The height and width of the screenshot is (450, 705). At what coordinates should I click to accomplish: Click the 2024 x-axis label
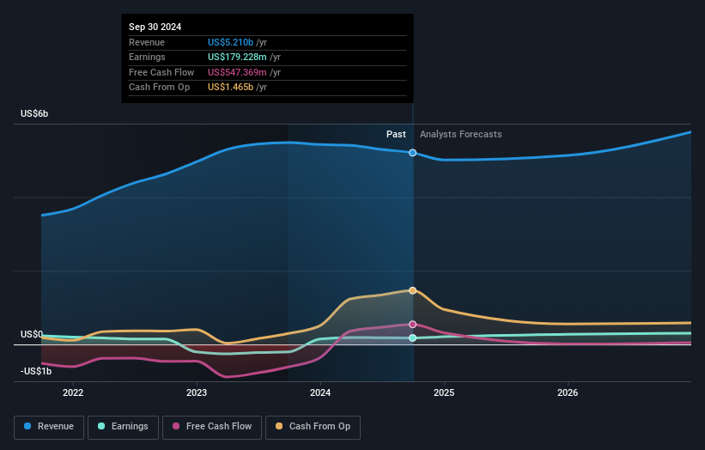click(x=320, y=392)
